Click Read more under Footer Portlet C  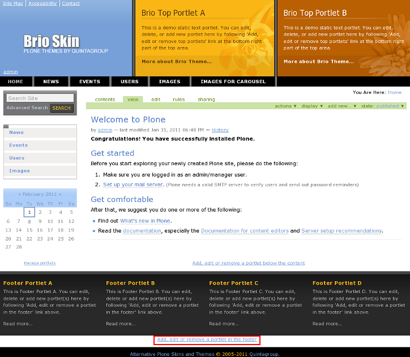[224, 324]
